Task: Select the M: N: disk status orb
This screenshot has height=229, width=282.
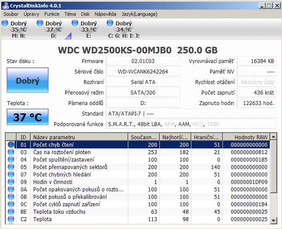Action: point(5,23)
